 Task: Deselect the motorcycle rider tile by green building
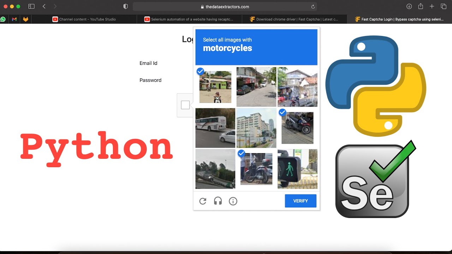pyautogui.click(x=215, y=87)
